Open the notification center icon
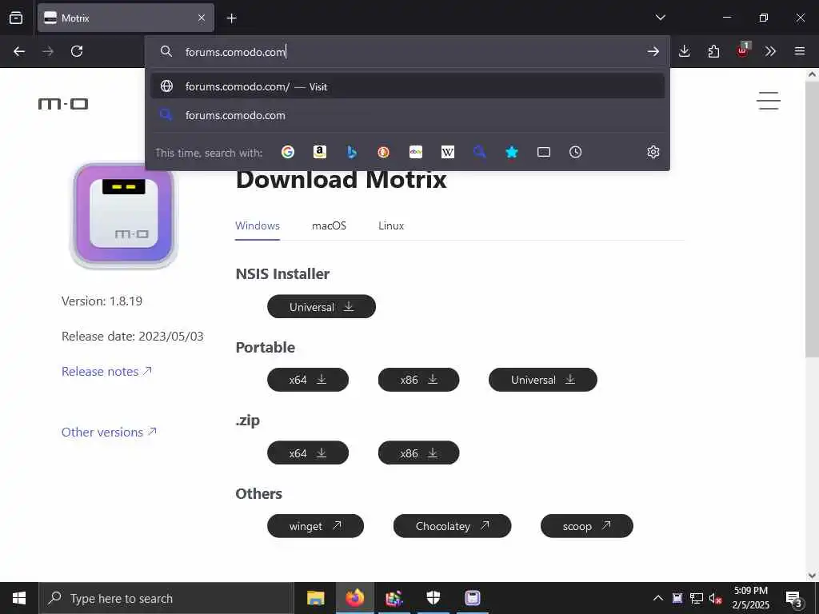This screenshot has height=614, width=819. pos(794,598)
